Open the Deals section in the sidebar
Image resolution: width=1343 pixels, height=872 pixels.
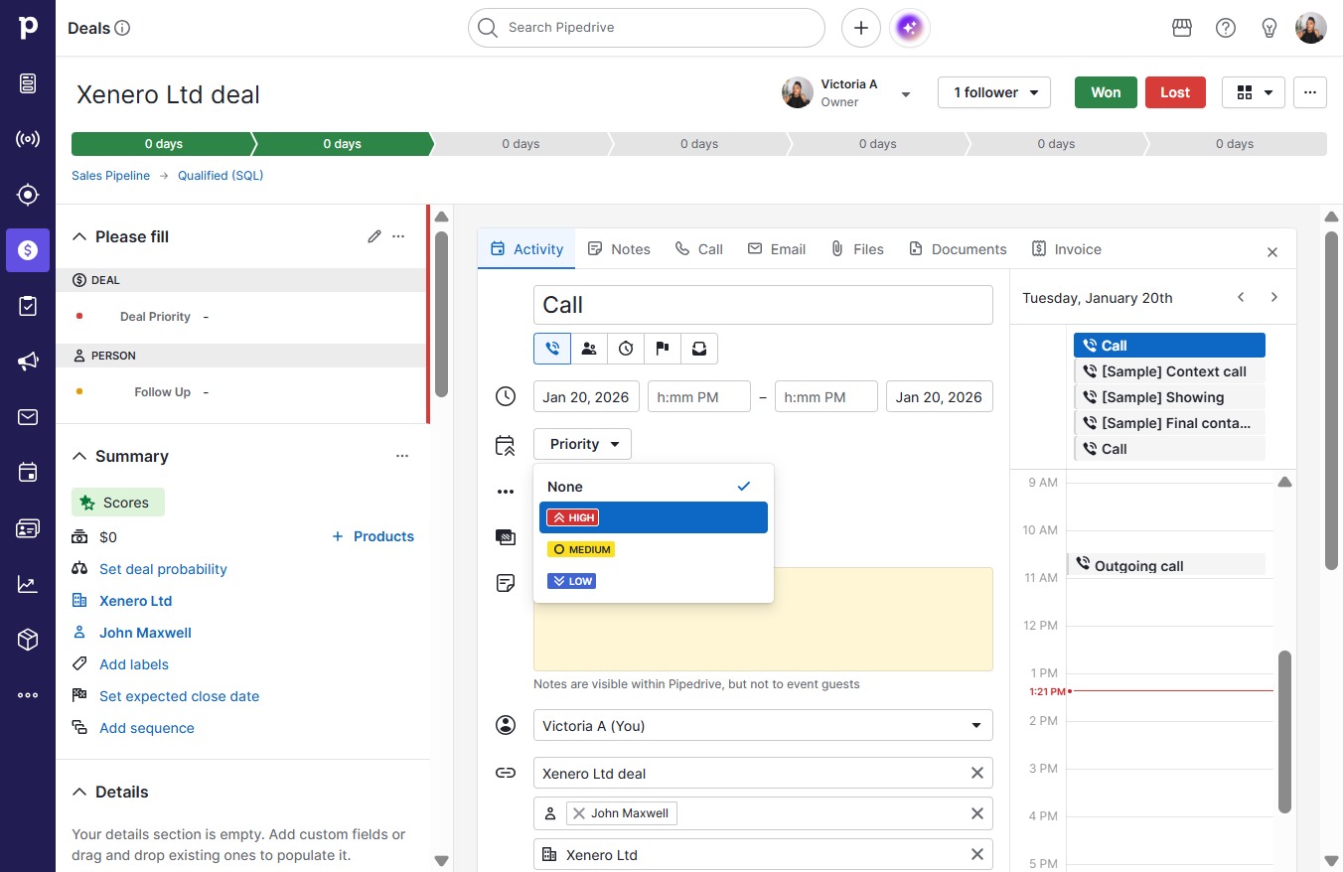28,250
